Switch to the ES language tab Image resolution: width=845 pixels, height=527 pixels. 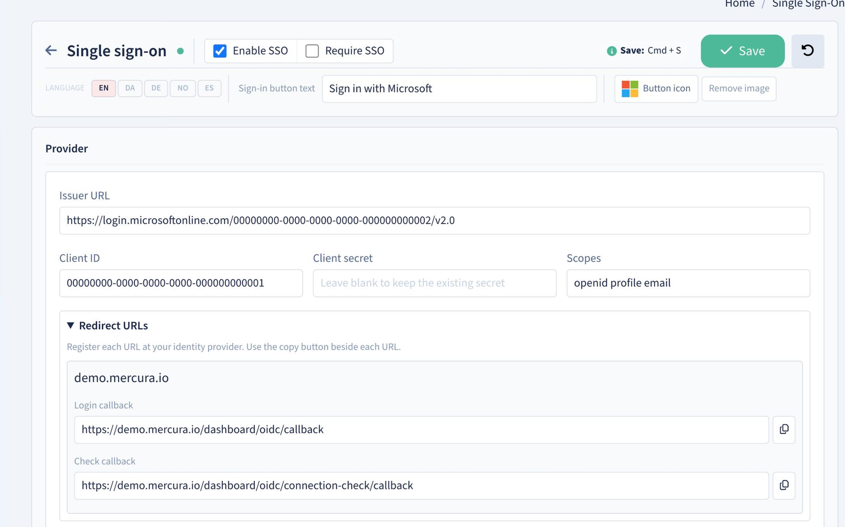(209, 88)
